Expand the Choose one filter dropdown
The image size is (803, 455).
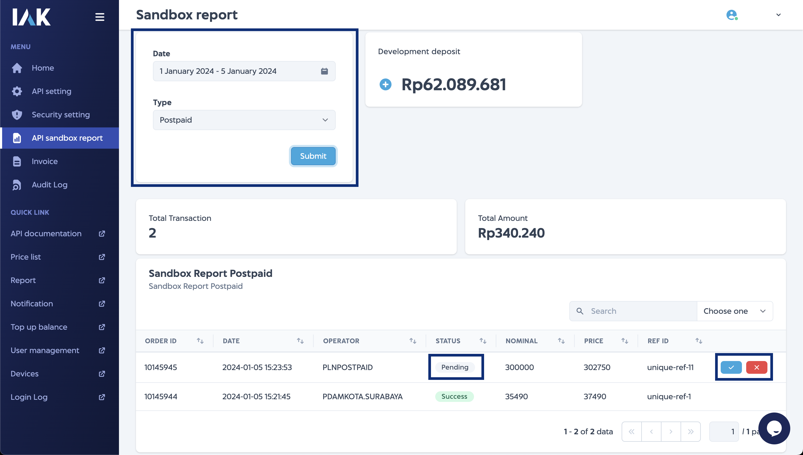tap(734, 311)
